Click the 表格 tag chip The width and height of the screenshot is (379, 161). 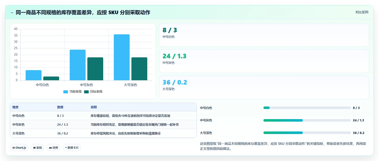click(x=37, y=148)
